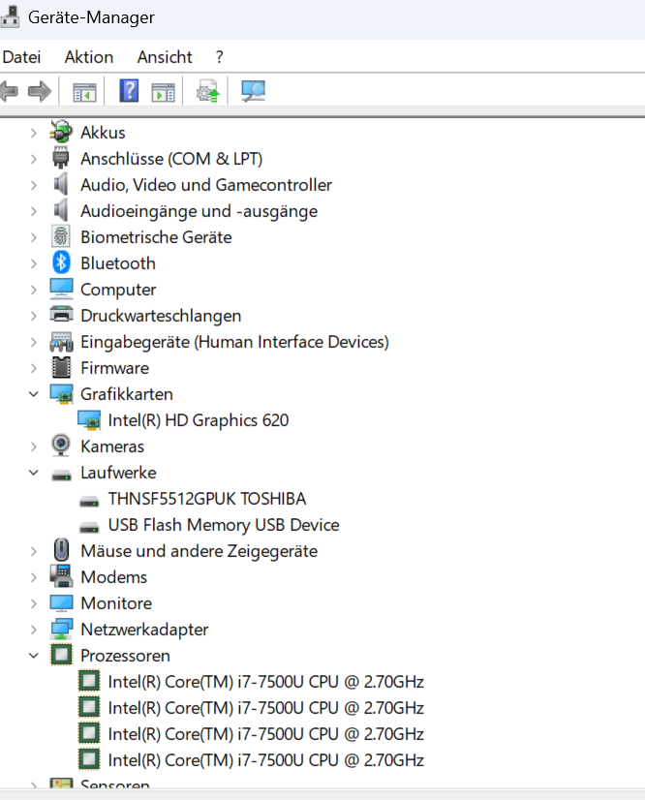Viewport: 645px width, 800px height.
Task: Click the Laufwerke drive icon
Action: click(61, 476)
